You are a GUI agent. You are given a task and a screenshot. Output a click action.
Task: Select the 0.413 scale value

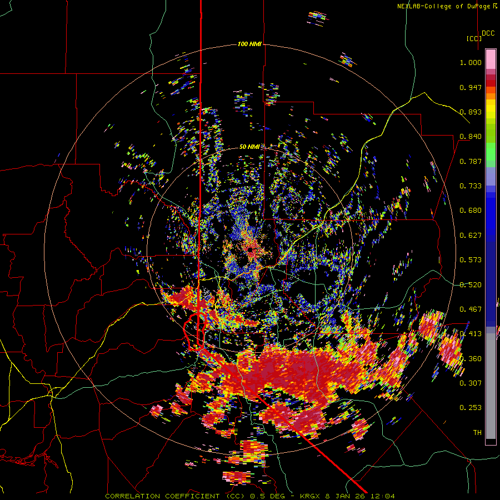(x=471, y=334)
